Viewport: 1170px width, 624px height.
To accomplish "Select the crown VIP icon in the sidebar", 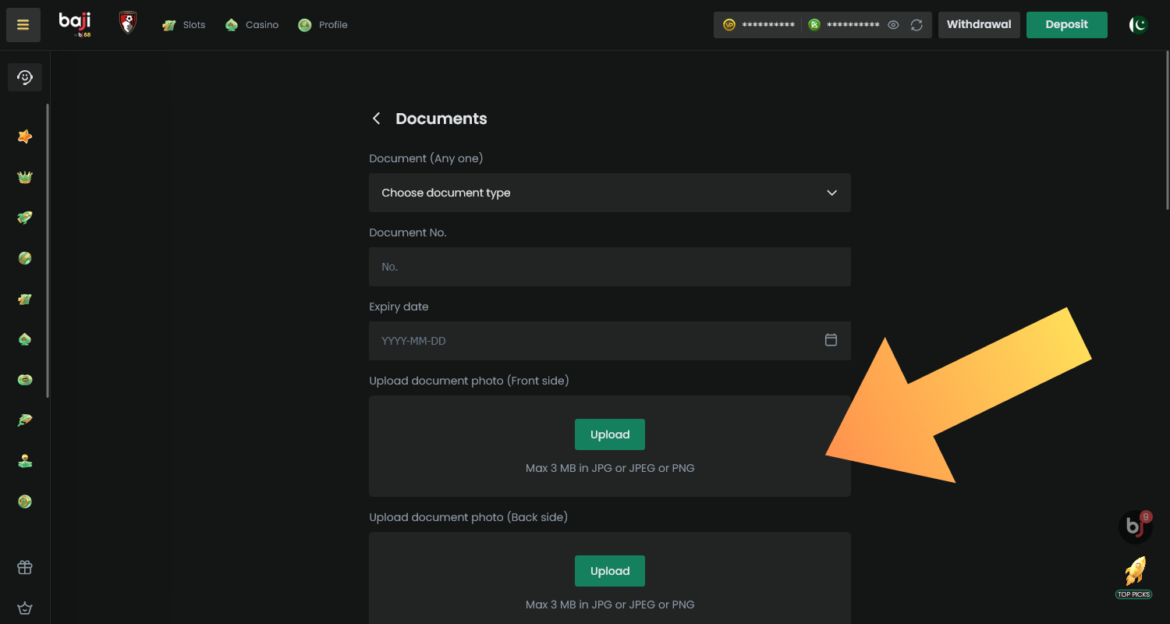I will [x=24, y=177].
